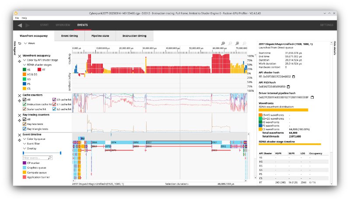Open the Pipeline state sub-tab
The image size is (350, 201).
point(100,36)
